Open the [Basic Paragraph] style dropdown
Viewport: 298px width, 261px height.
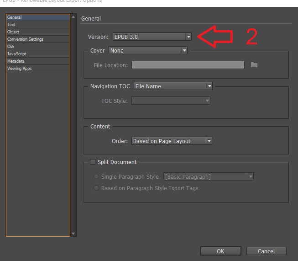pos(209,176)
